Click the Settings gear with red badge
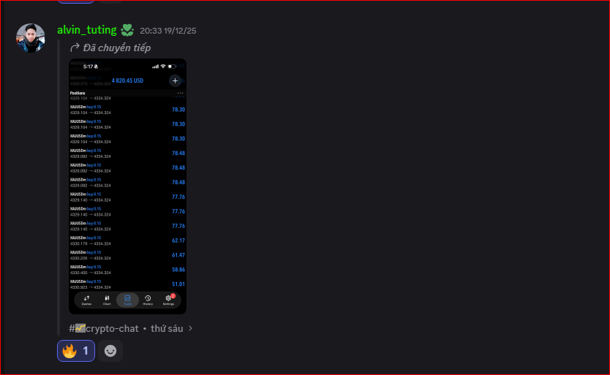The image size is (610, 375). (168, 300)
